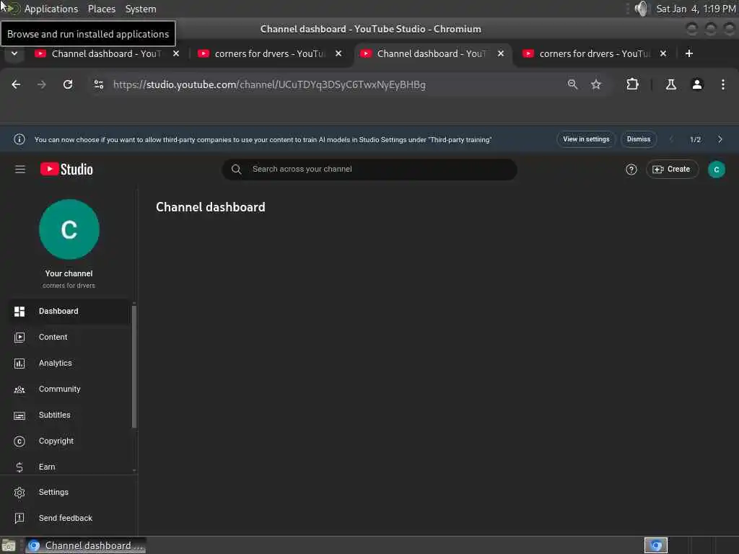Image resolution: width=739 pixels, height=554 pixels.
Task: Open browser profile icon
Action: coord(697,84)
